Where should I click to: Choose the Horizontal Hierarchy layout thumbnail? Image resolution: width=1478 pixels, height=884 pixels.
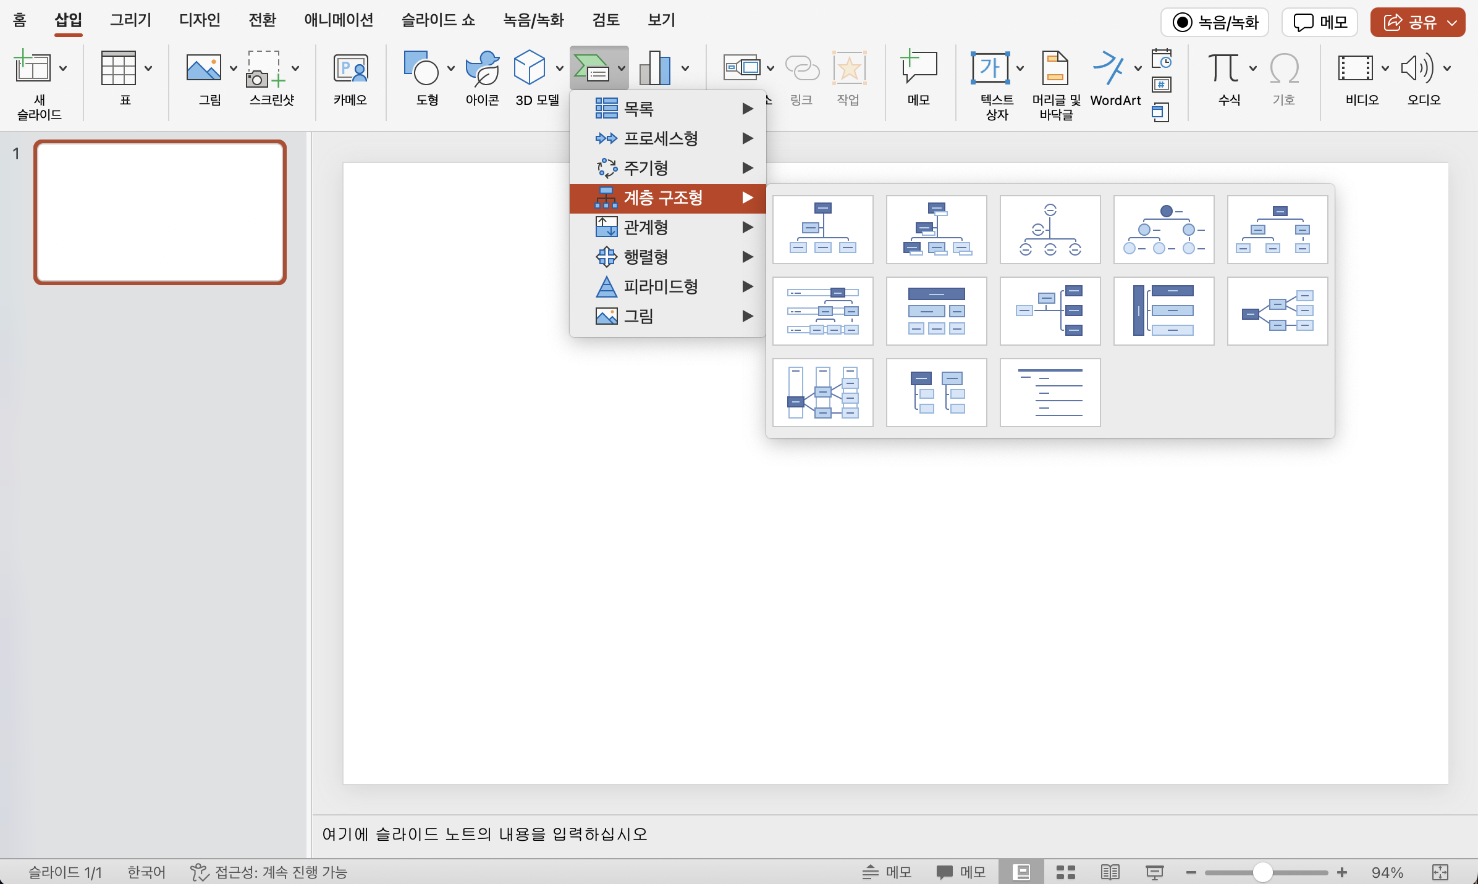click(x=1278, y=311)
